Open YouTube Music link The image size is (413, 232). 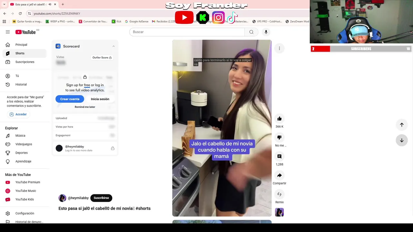[x=25, y=191]
